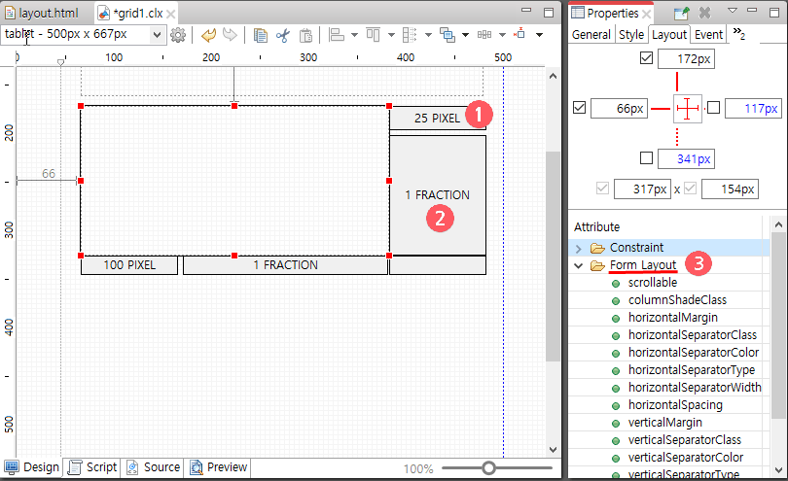Image resolution: width=788 pixels, height=481 pixels.
Task: Click the bottom 1 FRACTION column header
Action: (285, 265)
